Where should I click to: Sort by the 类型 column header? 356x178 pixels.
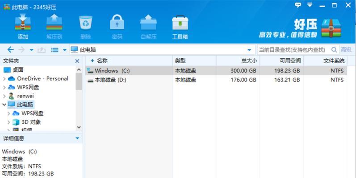[x=194, y=61]
